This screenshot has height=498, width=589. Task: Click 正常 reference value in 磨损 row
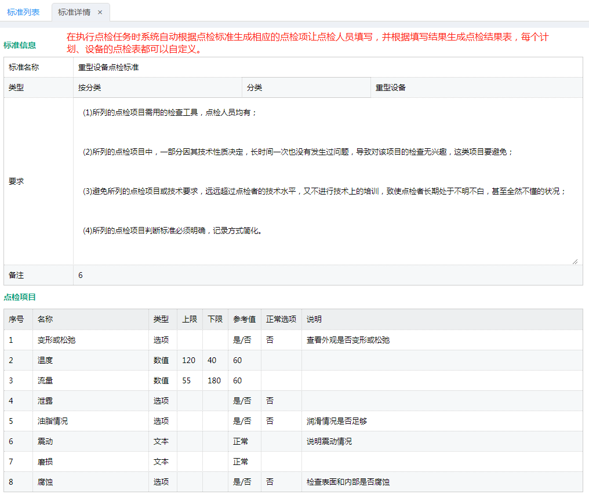(x=241, y=462)
